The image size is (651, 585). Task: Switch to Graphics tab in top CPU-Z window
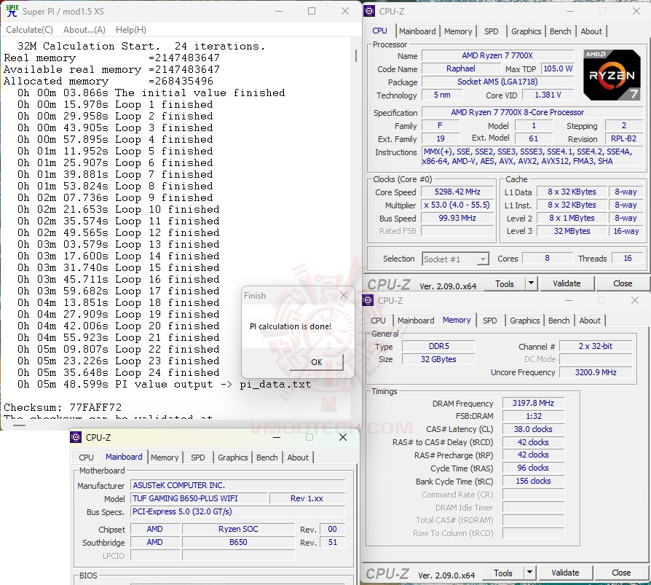coord(526,31)
